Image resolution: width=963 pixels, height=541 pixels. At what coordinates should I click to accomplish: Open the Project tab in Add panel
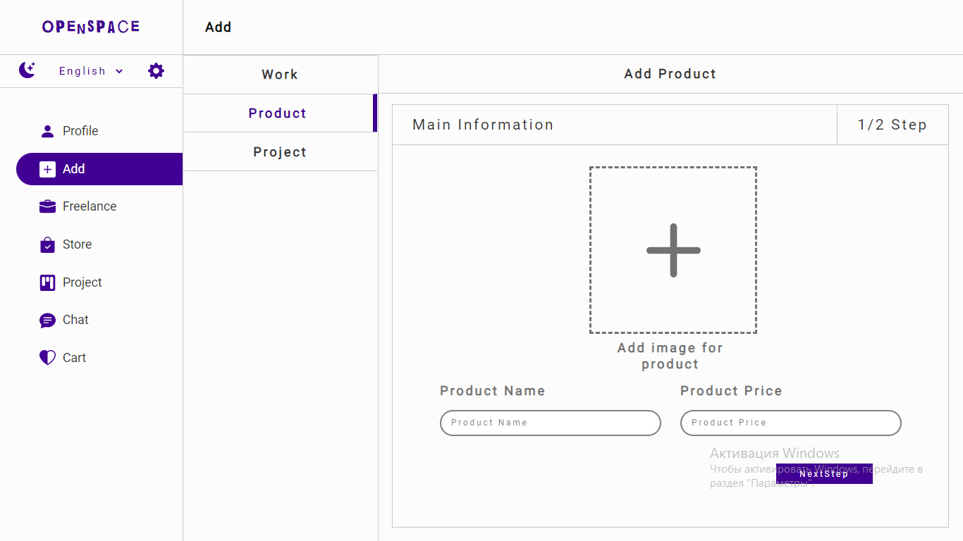click(x=280, y=152)
